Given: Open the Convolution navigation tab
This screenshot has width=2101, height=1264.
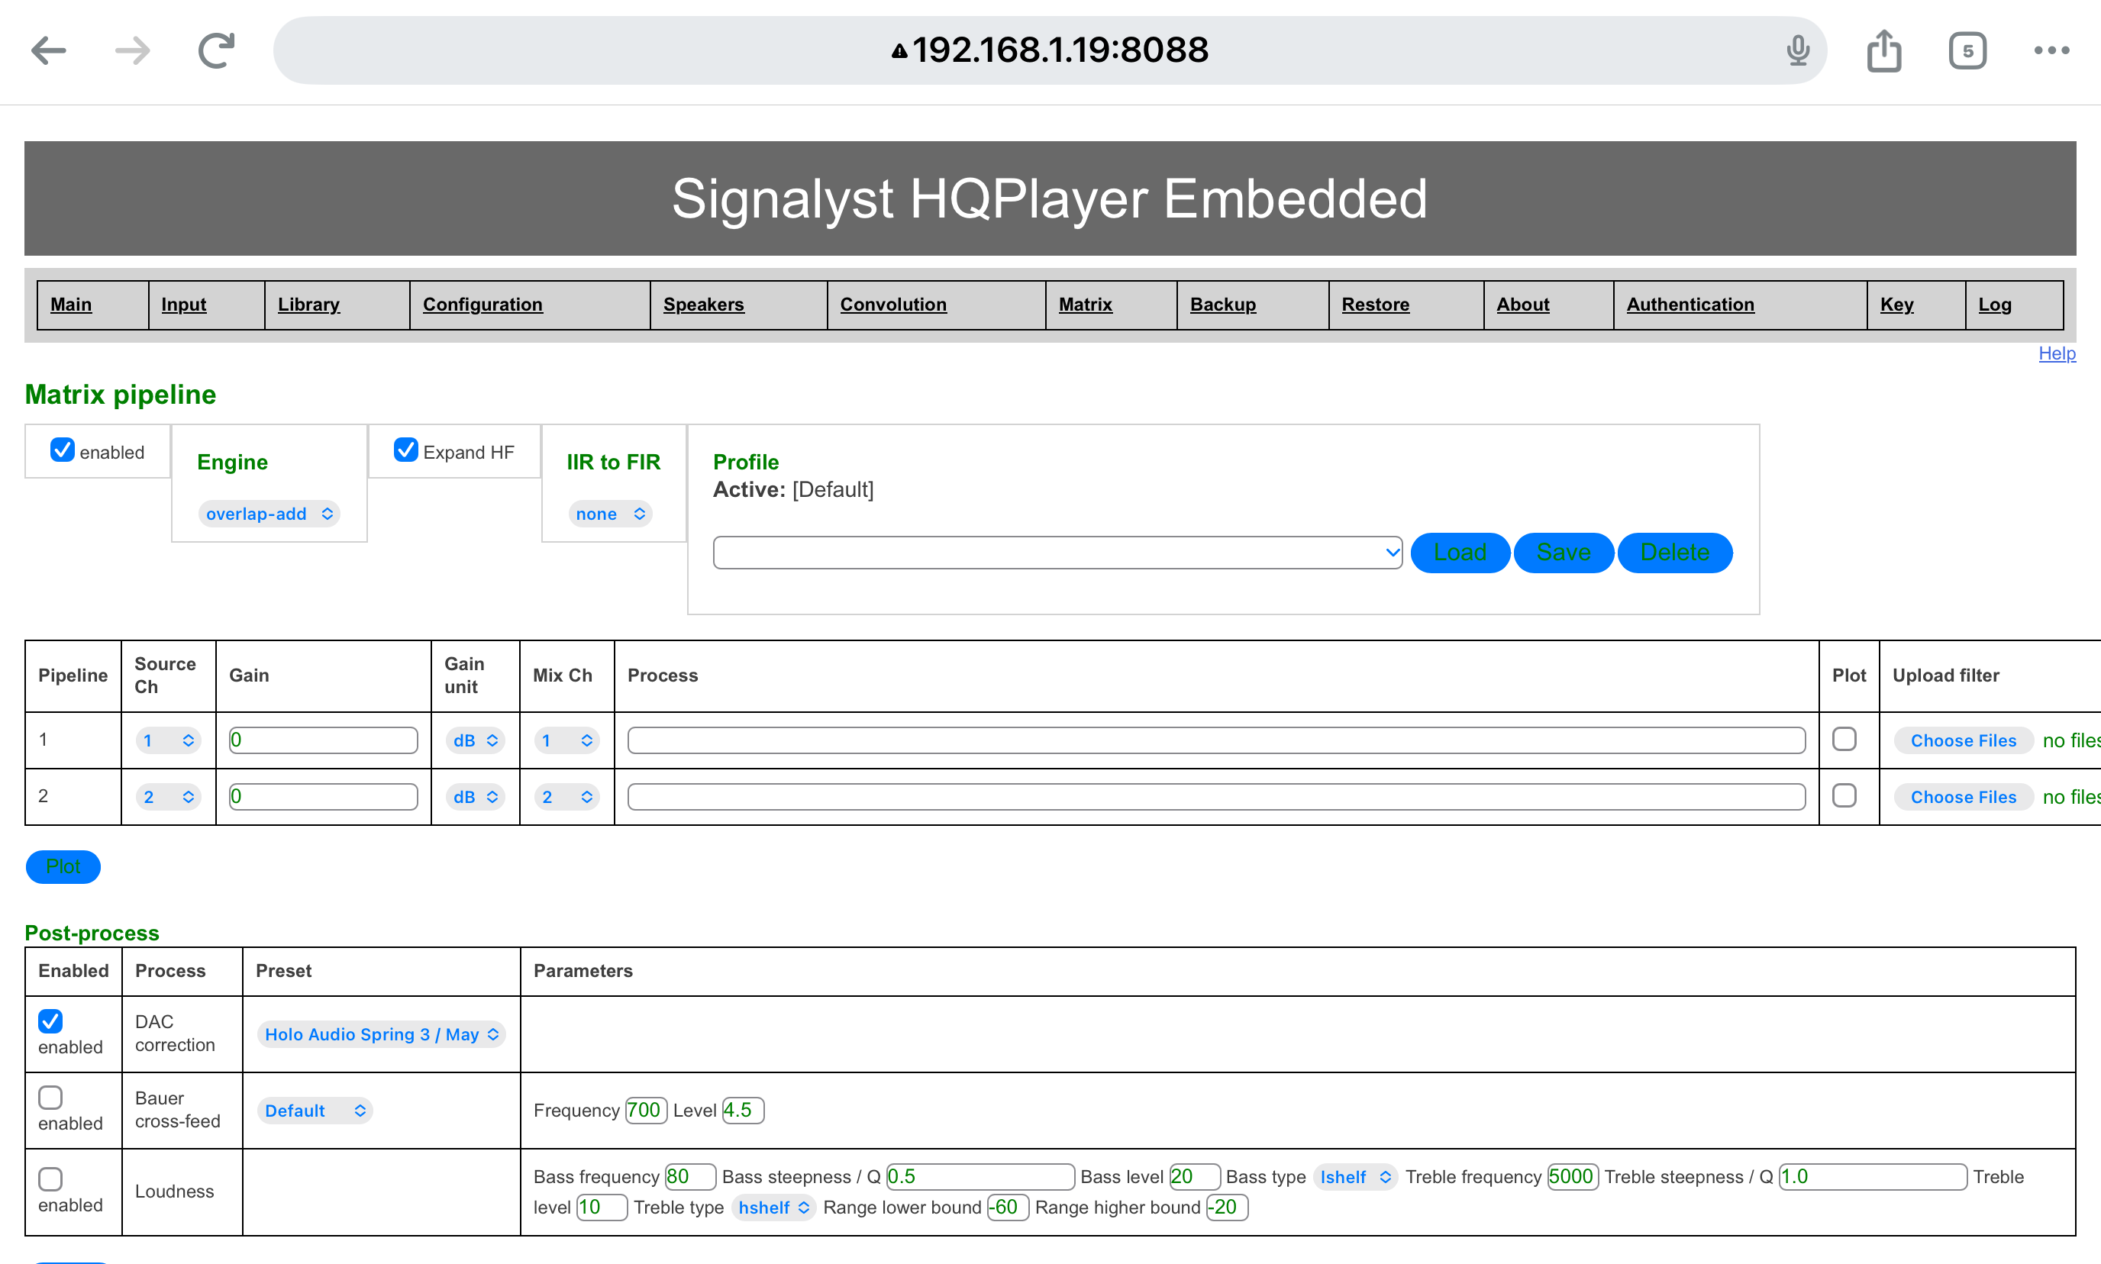Looking at the screenshot, I should pos(893,304).
